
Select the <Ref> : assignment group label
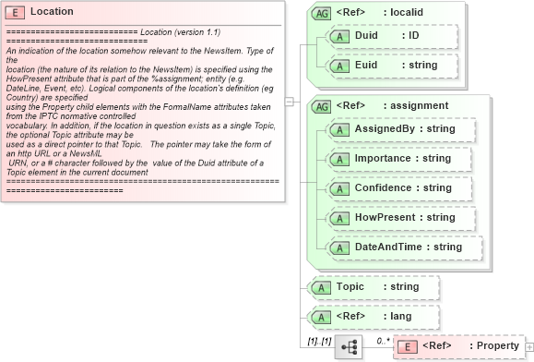coord(392,105)
